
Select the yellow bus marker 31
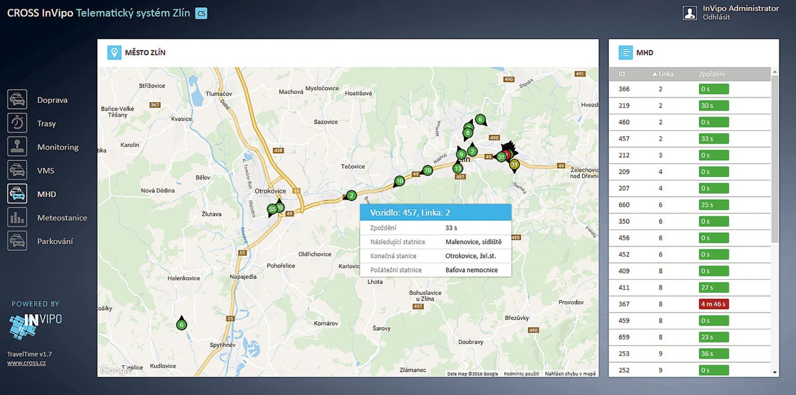tap(514, 164)
